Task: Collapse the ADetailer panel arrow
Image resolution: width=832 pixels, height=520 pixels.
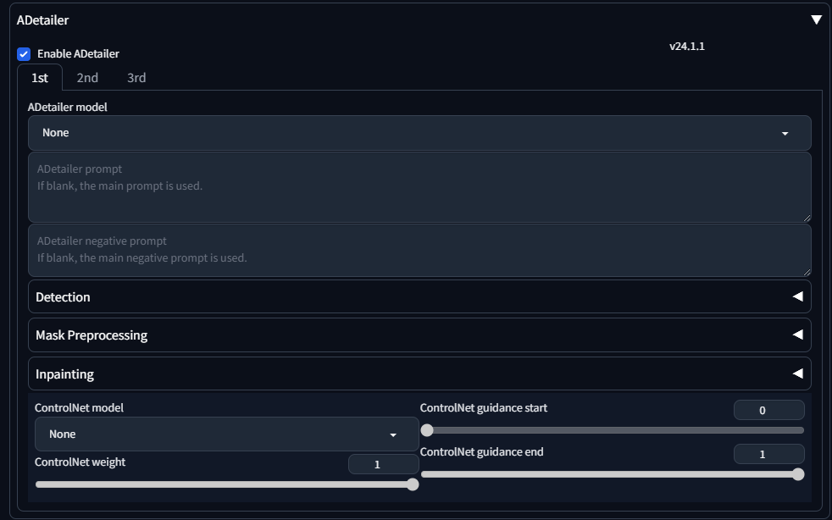Action: (816, 19)
